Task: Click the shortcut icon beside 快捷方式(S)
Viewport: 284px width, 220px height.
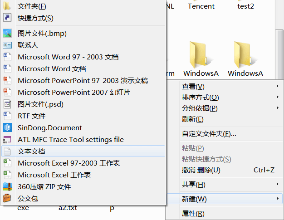Action: (x=7, y=18)
